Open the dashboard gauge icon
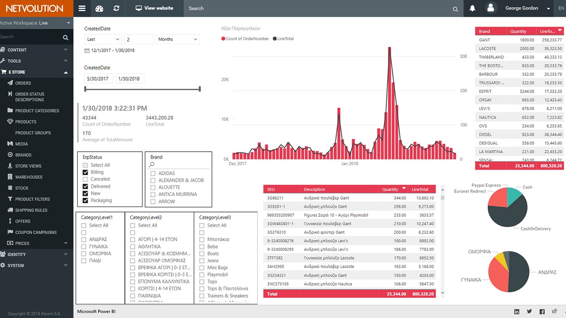 [x=99, y=8]
